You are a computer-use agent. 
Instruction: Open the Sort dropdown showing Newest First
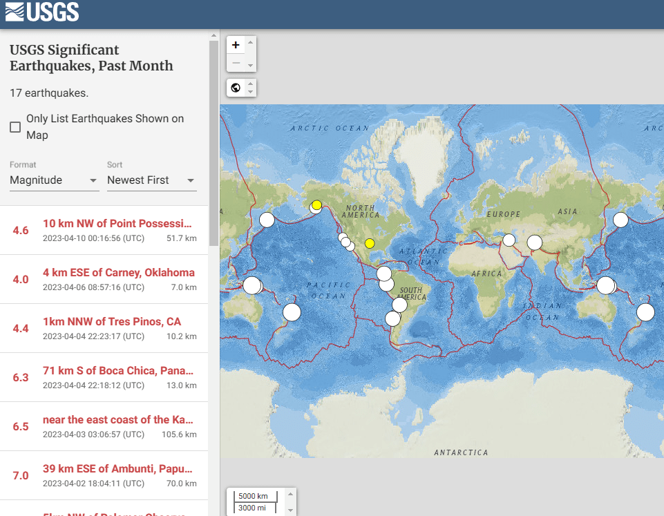tap(151, 180)
